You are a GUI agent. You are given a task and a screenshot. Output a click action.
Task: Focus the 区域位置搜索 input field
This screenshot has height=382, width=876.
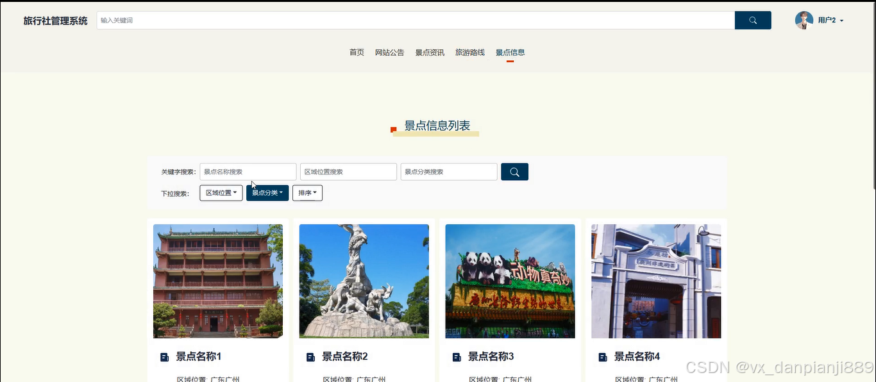[348, 172]
